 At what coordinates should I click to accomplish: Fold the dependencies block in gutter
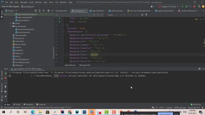pyautogui.click(x=63, y=32)
